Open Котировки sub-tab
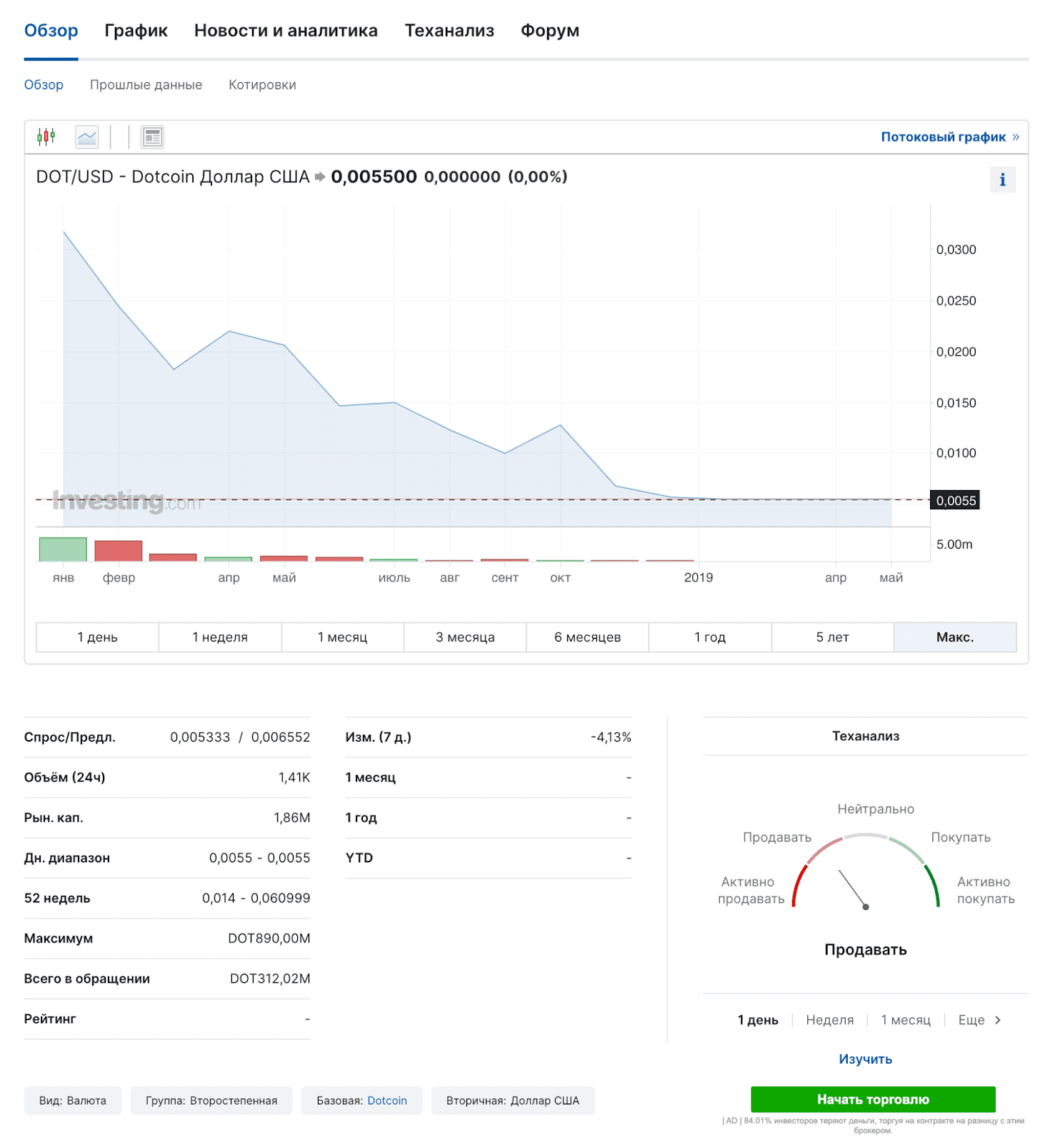Image resolution: width=1055 pixels, height=1143 pixels. pyautogui.click(x=262, y=85)
